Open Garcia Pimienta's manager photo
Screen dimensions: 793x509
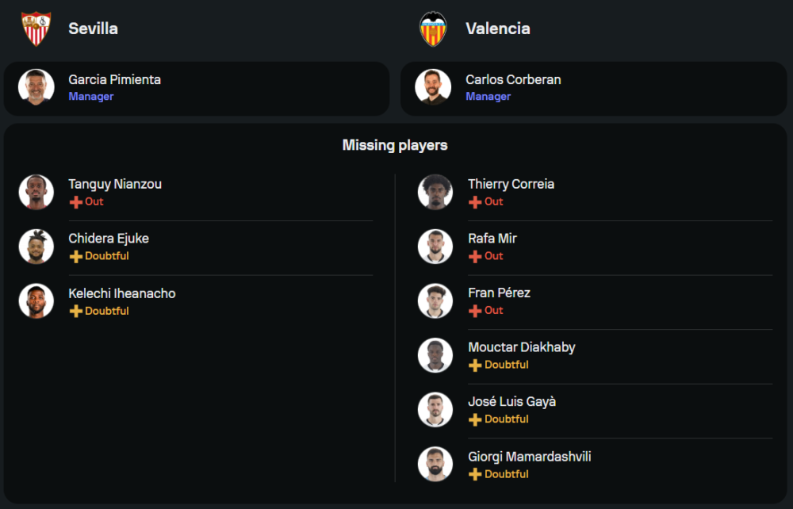(x=36, y=87)
